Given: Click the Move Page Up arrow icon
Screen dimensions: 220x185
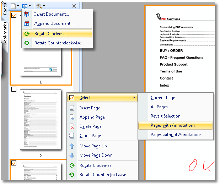Looking at the screenshot, I should 72,146.
